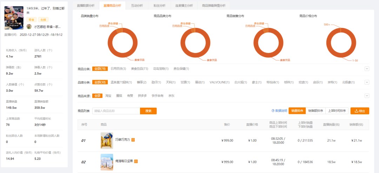Filter by brand VALVOLINE(1)
Screen dimensions: 379x173
[219, 82]
